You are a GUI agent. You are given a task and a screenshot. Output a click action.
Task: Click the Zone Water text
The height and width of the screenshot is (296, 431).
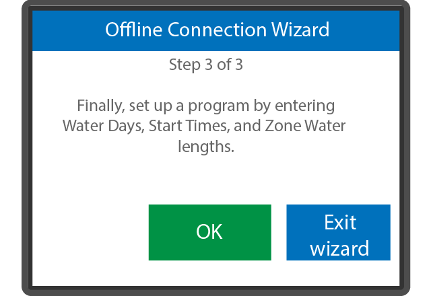(305, 126)
